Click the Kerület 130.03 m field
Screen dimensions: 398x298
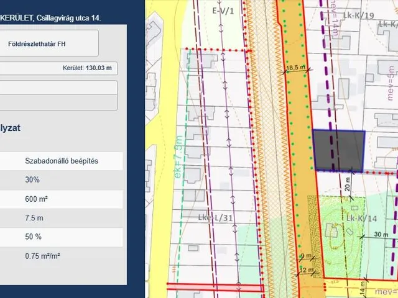click(x=58, y=69)
